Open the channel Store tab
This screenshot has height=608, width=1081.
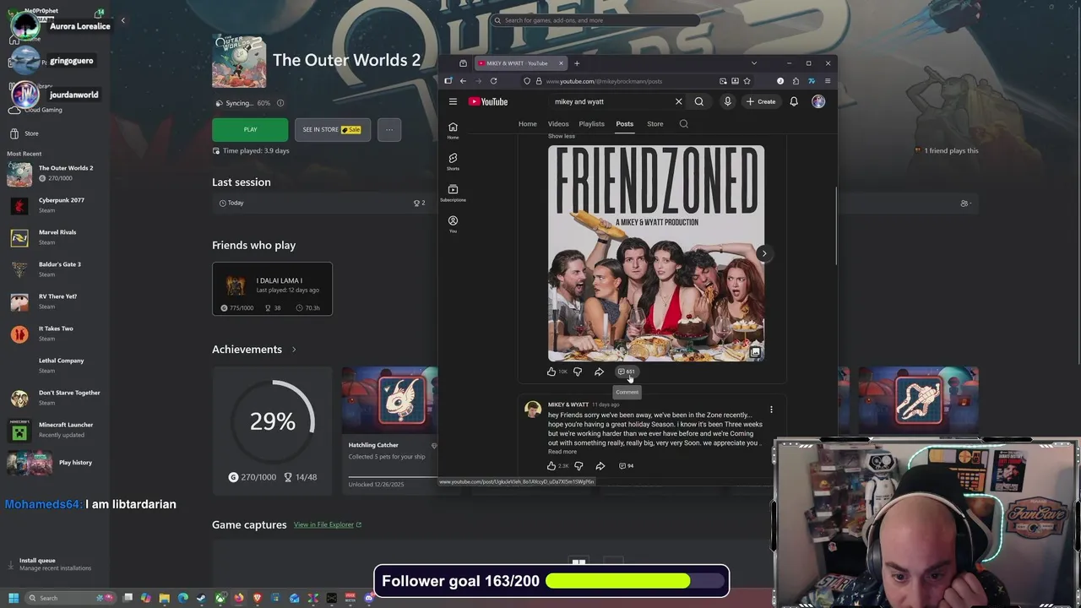[655, 124]
